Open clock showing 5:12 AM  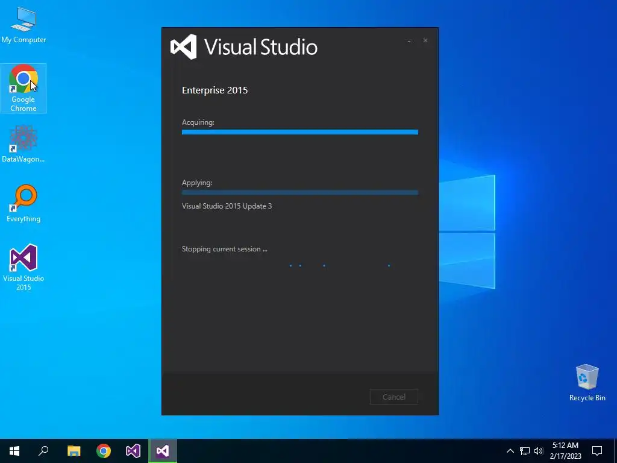coord(565,451)
